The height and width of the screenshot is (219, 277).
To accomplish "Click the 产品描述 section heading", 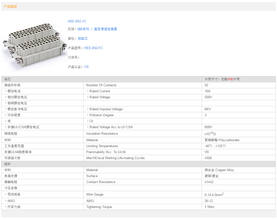I will [x=10, y=6].
